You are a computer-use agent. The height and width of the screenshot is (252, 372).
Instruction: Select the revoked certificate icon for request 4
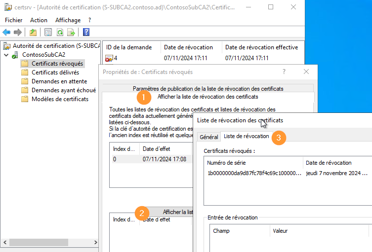tap(109, 58)
